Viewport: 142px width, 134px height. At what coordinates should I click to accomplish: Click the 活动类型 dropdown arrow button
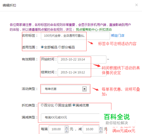(84, 89)
